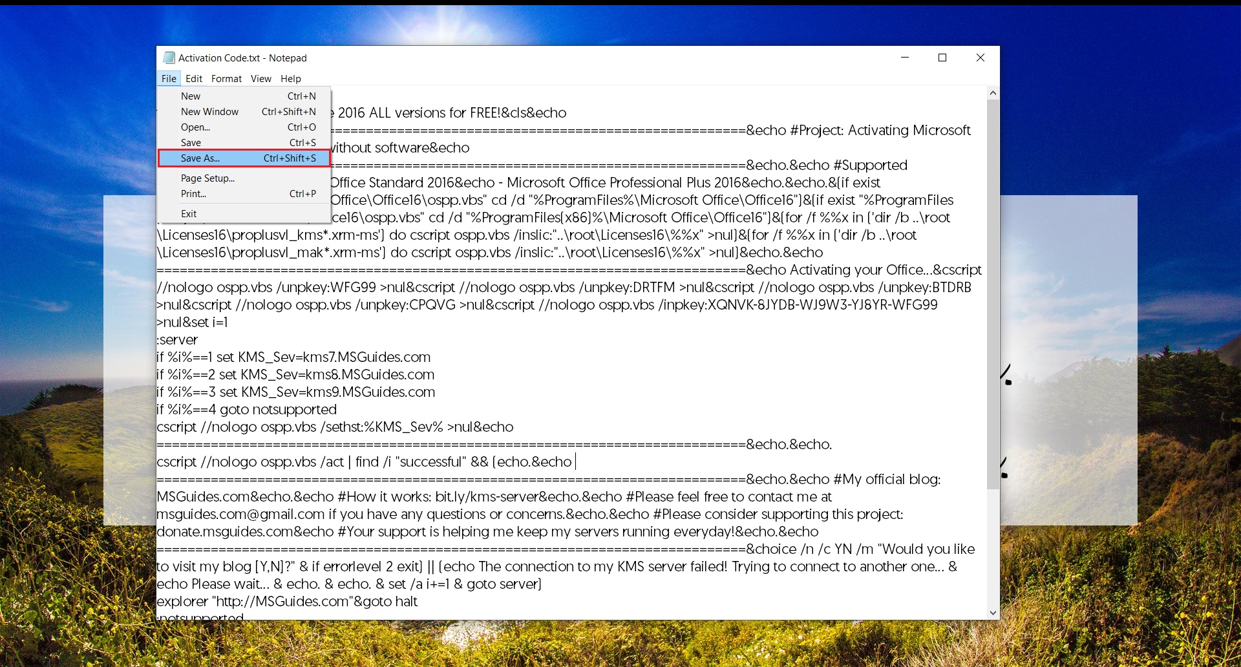Click the window title 'Activation Code.txt - Notepad'
The width and height of the screenshot is (1241, 667).
click(242, 58)
